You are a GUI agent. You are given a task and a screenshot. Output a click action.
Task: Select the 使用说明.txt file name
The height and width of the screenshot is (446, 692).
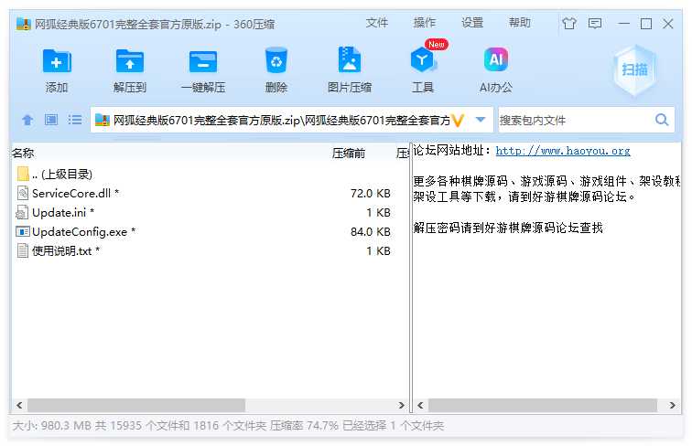click(66, 250)
